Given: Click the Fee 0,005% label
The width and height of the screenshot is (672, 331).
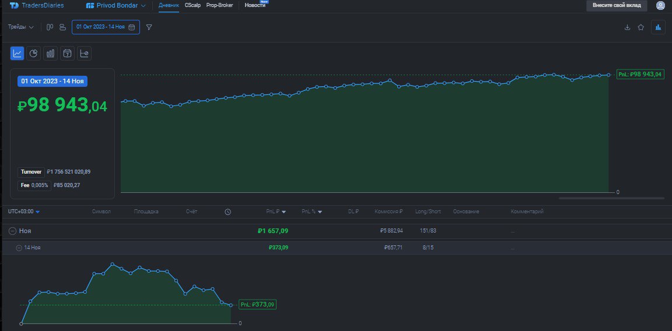Looking at the screenshot, I should tap(34, 185).
